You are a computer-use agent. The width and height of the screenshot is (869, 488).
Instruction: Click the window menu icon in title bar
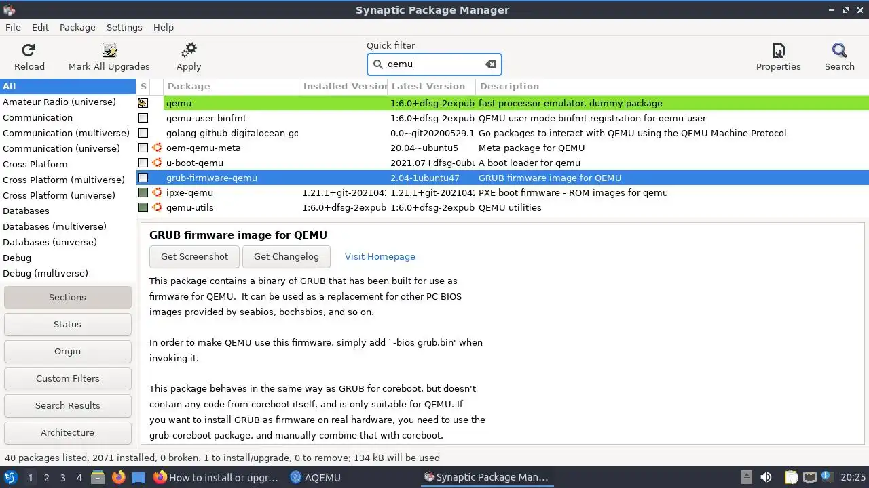pos(10,9)
